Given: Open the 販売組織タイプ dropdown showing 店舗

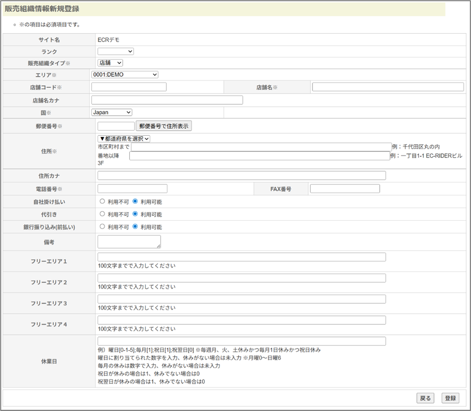Looking at the screenshot, I should (110, 63).
